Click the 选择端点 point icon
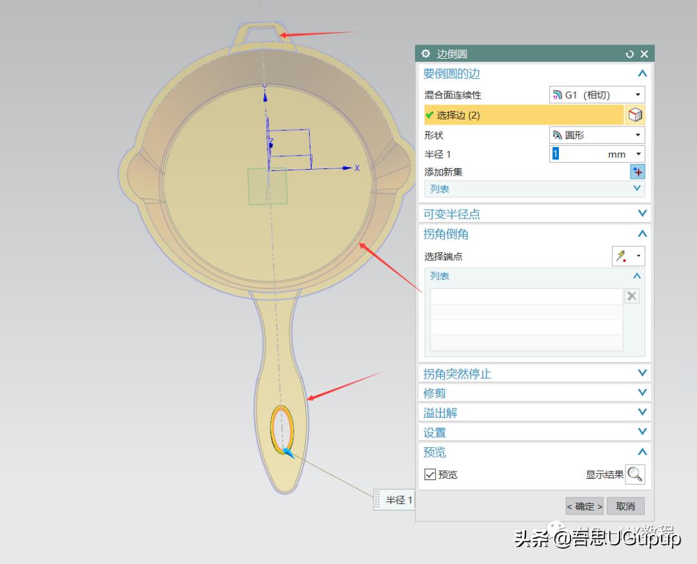 [x=621, y=256]
